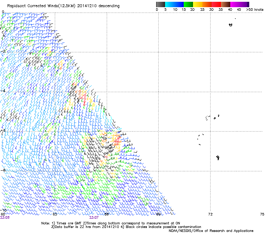Click the magenta-purple 40-50 knots legend segment
Image resolution: width=265 pixels, height=233 pixels.
240,4
